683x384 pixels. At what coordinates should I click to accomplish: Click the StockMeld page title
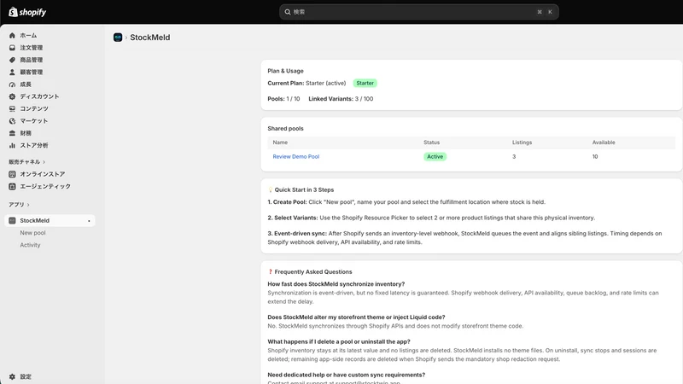click(150, 38)
